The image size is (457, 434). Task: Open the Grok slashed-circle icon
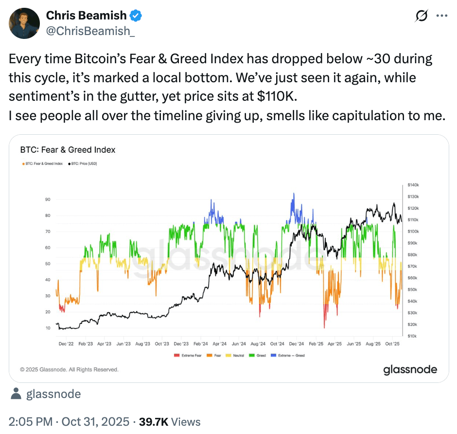[422, 16]
